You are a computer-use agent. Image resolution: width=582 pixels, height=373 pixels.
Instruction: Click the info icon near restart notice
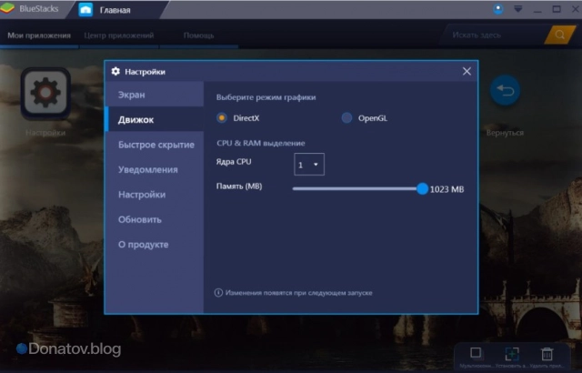tap(218, 292)
